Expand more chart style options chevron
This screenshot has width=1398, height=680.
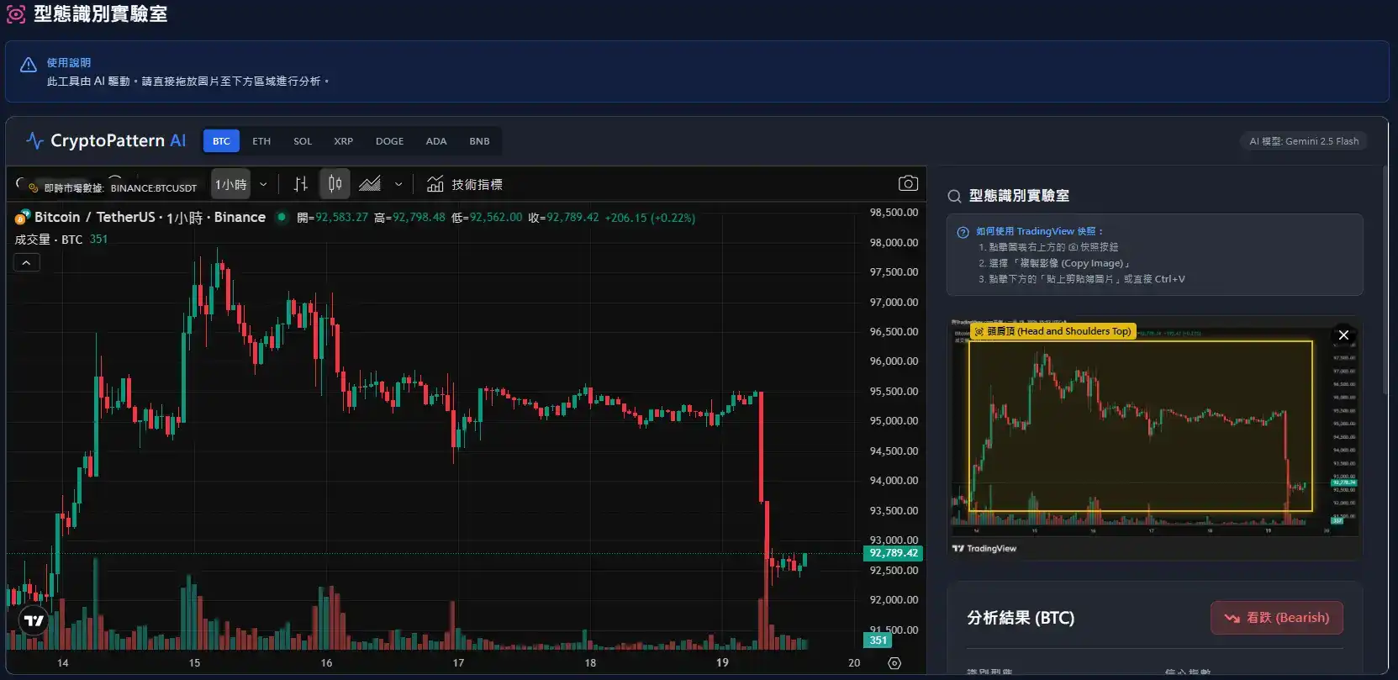click(x=398, y=184)
